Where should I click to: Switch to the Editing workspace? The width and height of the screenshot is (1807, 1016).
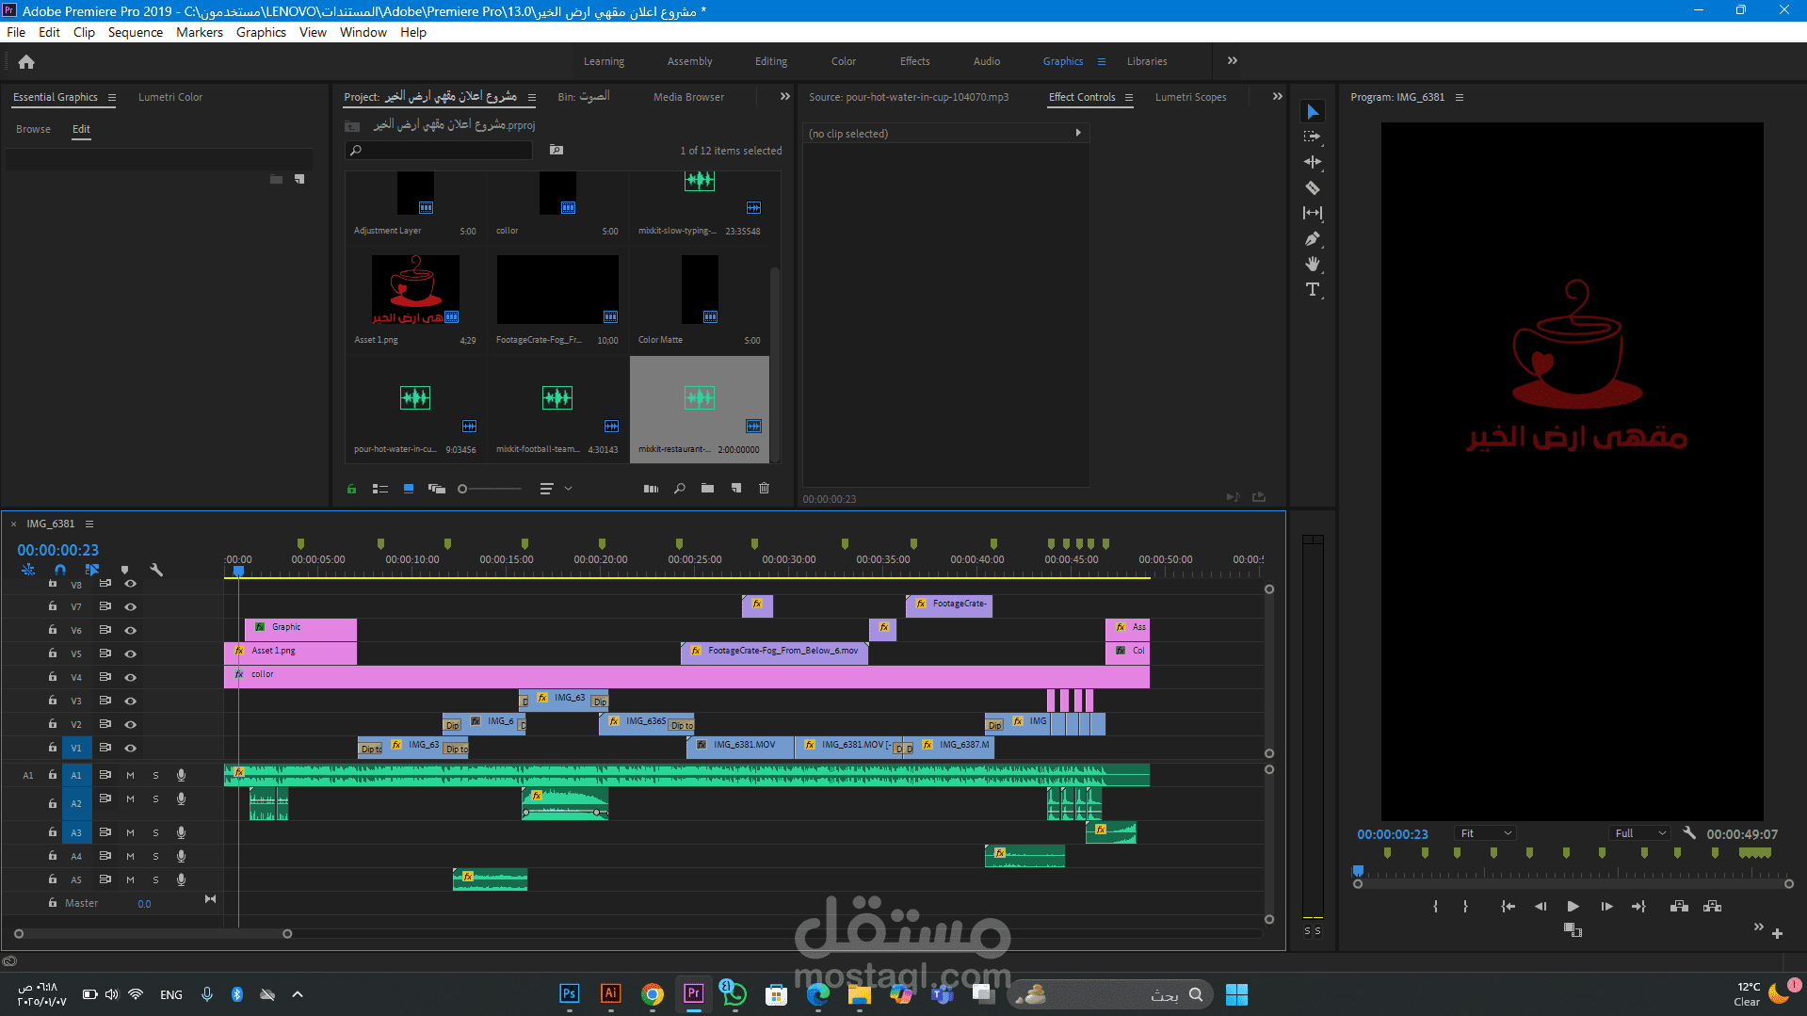coord(771,61)
